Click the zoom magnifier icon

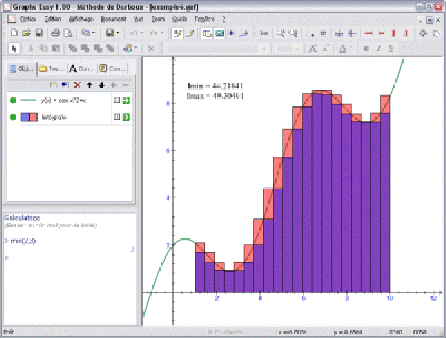click(x=281, y=33)
